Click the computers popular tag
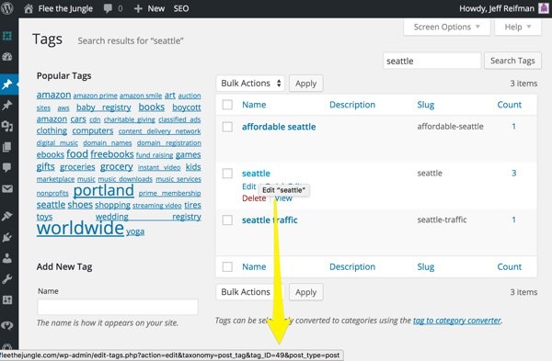 coord(93,130)
